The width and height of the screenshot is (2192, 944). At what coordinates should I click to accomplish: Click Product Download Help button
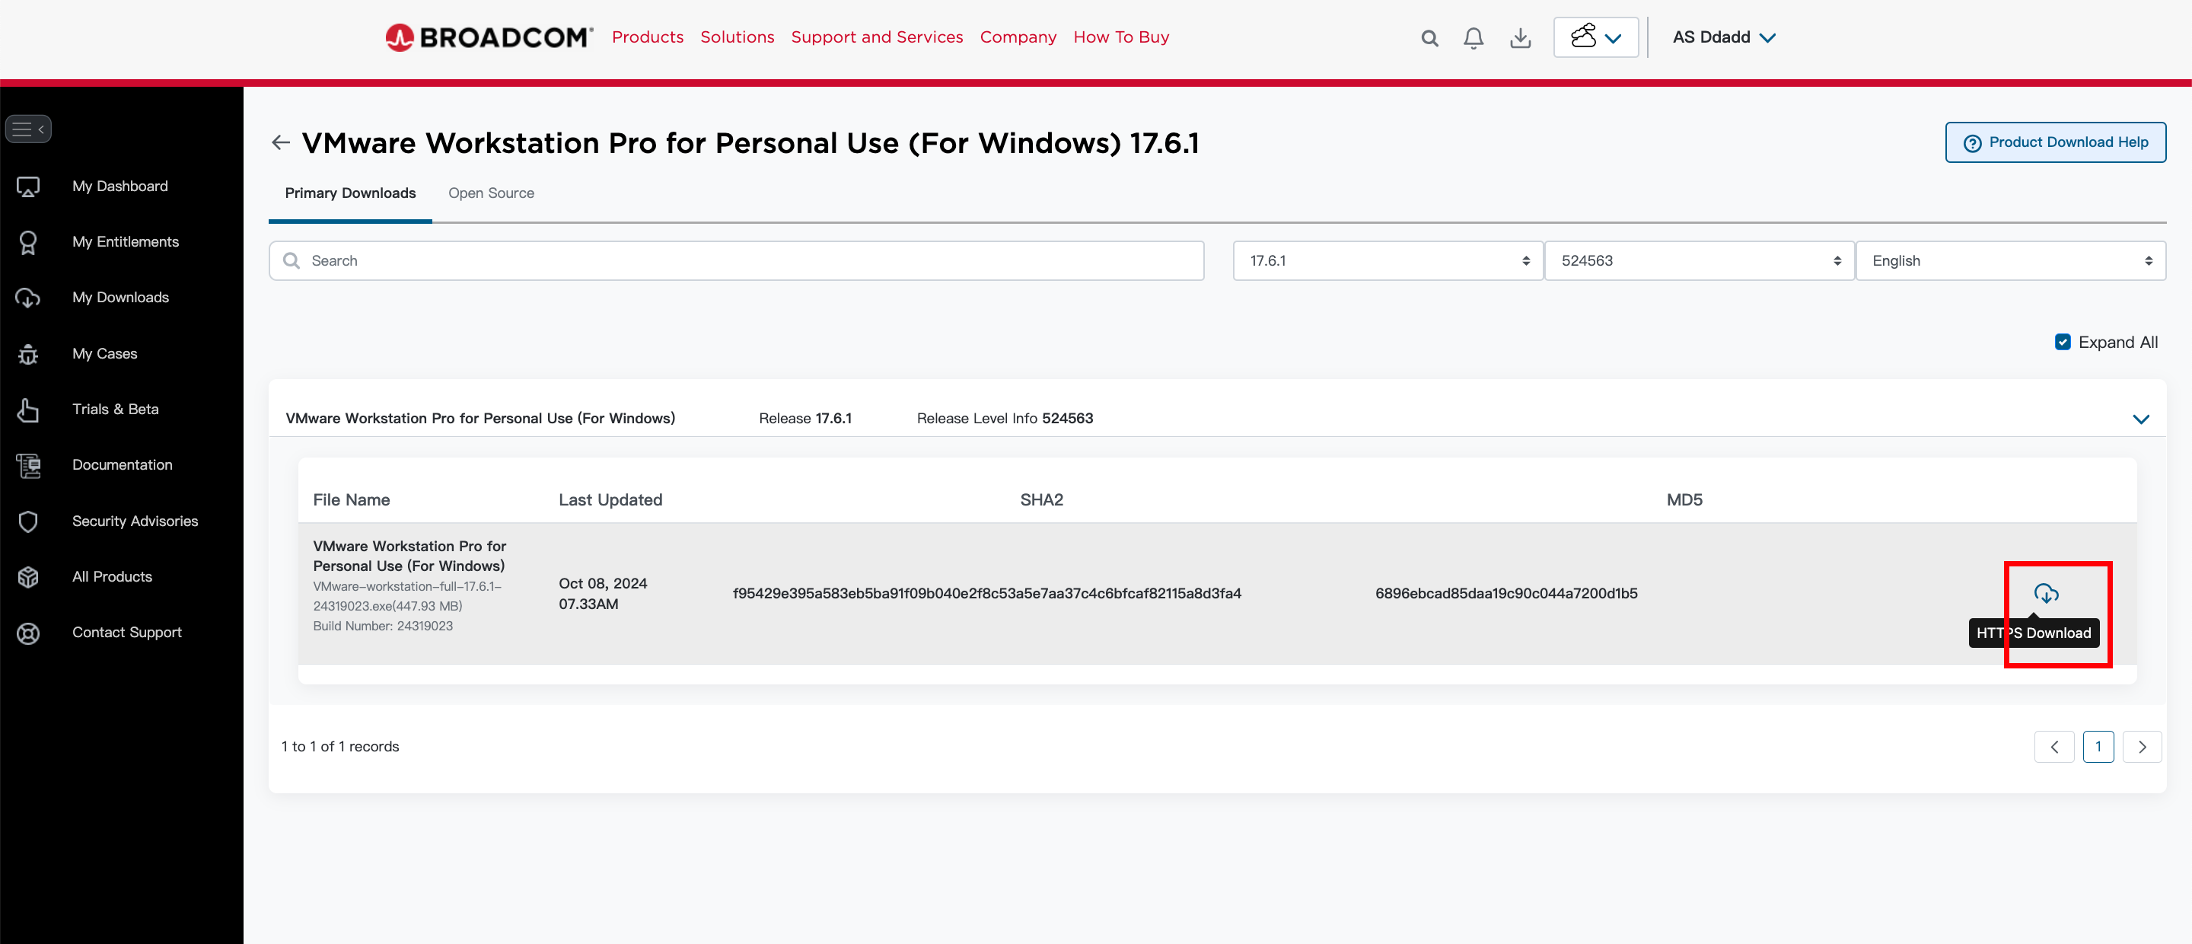click(x=2055, y=142)
